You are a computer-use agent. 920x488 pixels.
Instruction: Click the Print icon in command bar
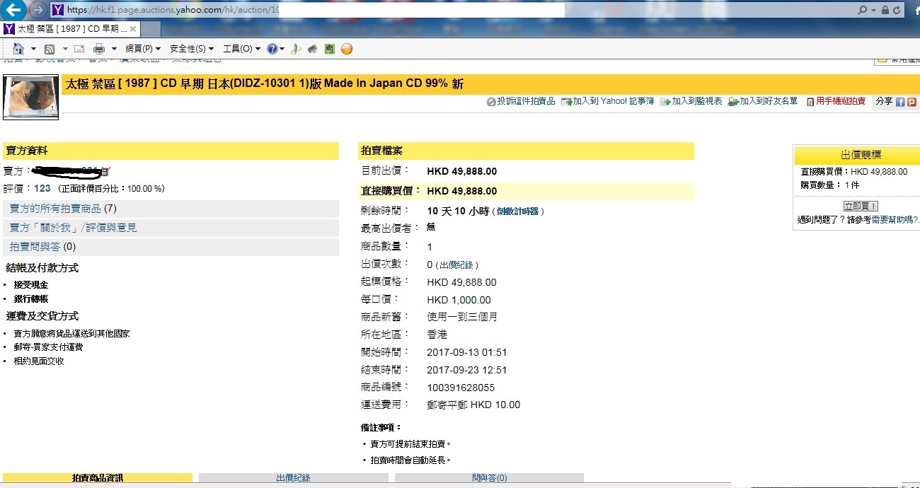[x=99, y=49]
